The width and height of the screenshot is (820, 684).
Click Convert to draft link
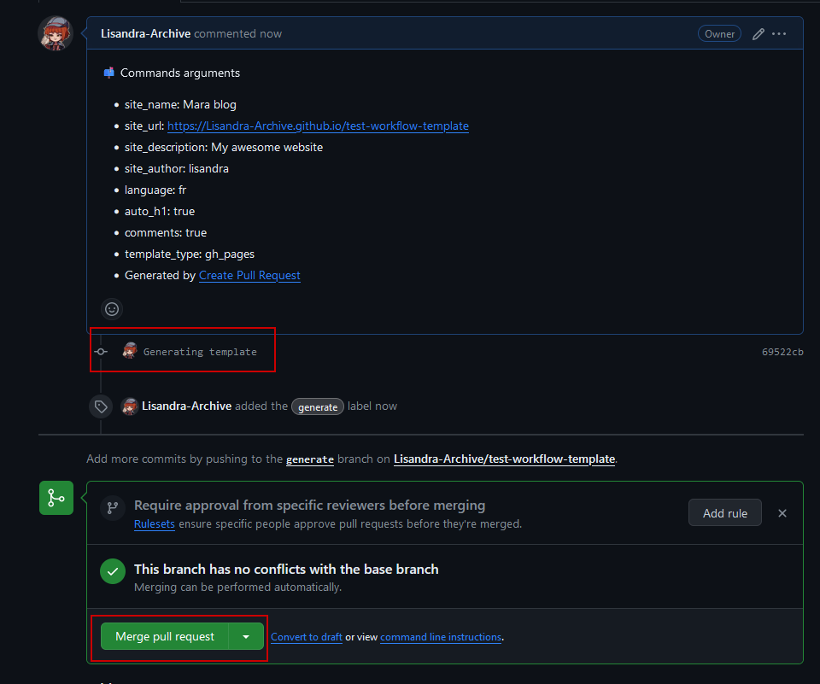point(307,637)
